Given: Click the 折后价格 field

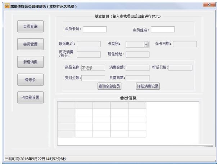Looking at the screenshot, I should coord(180,68).
